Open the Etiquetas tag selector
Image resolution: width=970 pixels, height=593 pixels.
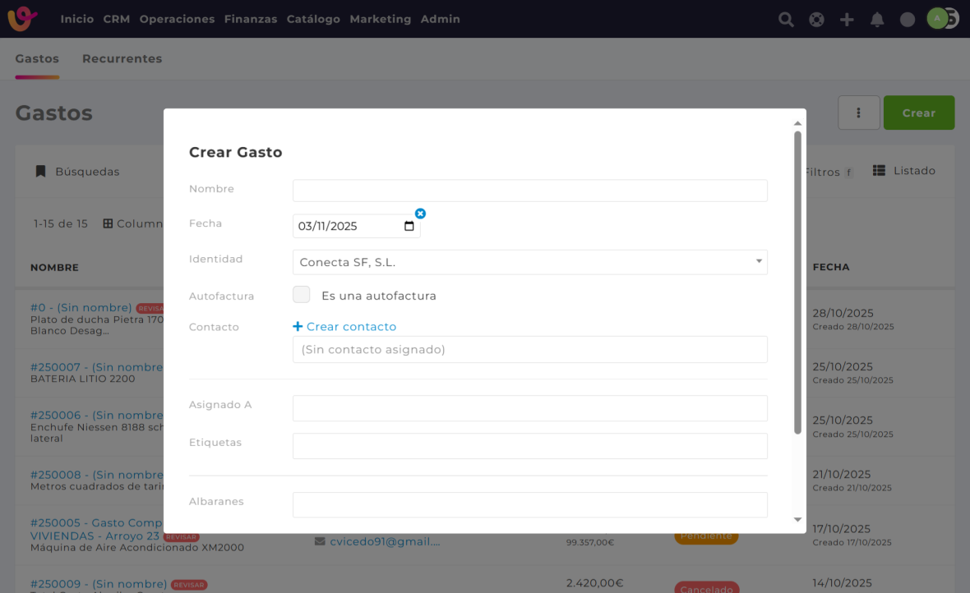529,446
